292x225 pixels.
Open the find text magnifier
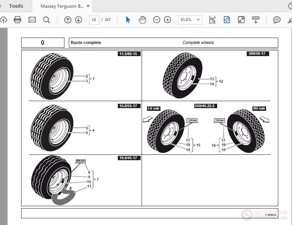click(47, 20)
